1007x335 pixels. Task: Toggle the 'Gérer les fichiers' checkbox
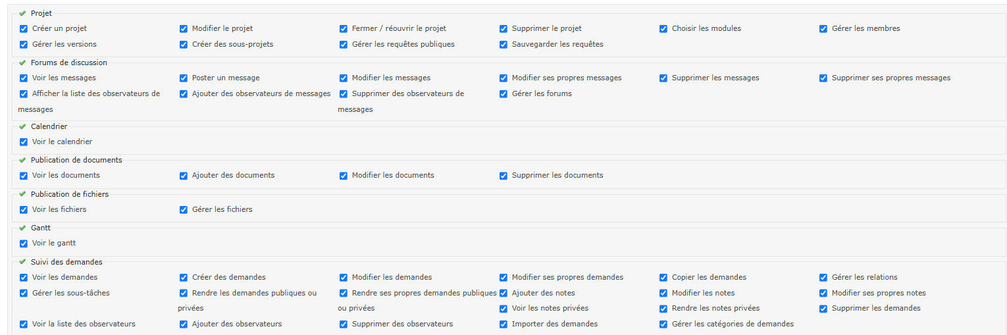coord(184,210)
